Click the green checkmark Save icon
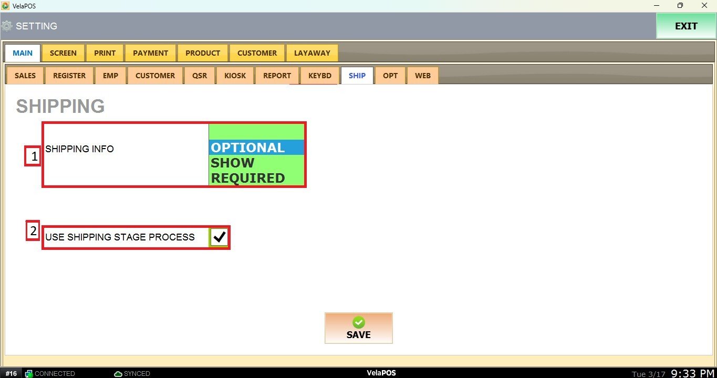Viewport: 717px width, 378px height. point(358,322)
